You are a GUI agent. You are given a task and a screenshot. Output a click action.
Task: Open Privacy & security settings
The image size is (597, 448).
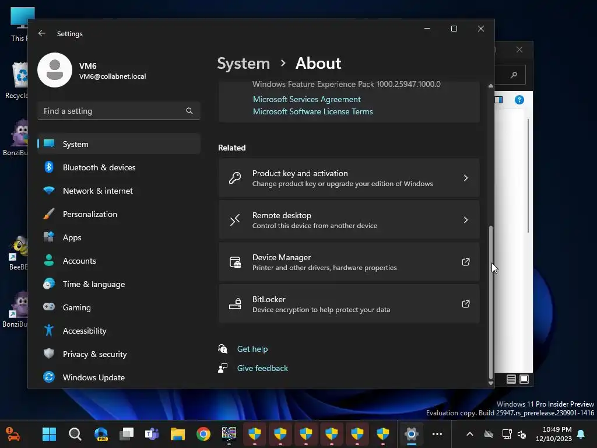(x=119, y=354)
